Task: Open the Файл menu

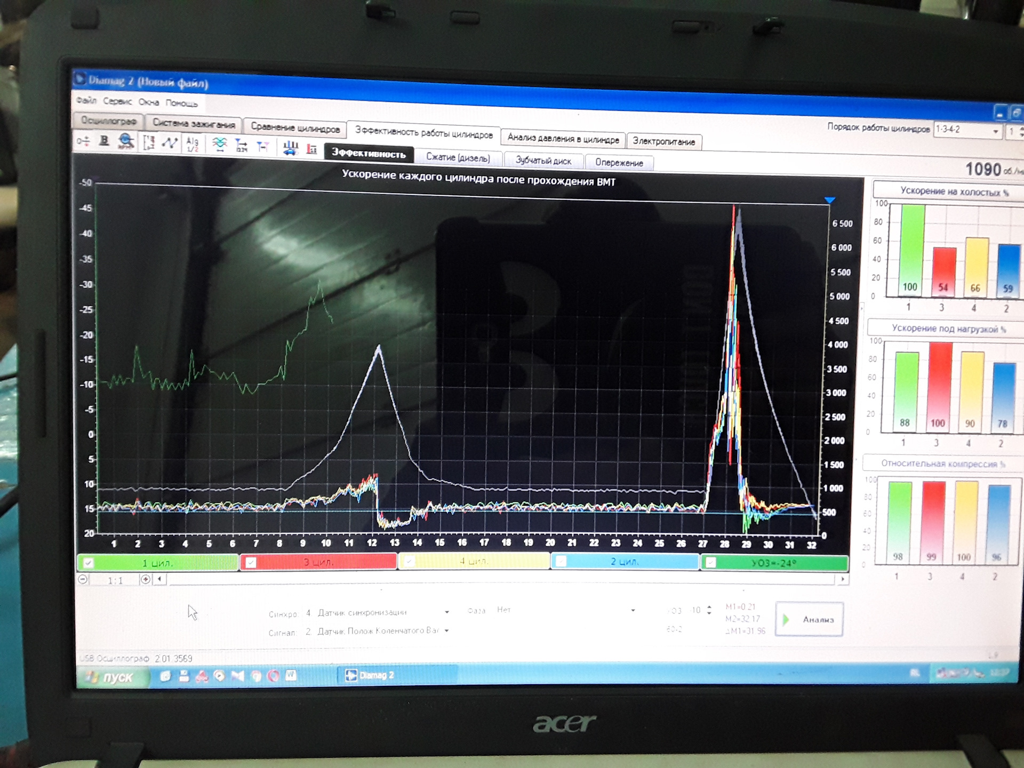Action: tap(86, 101)
